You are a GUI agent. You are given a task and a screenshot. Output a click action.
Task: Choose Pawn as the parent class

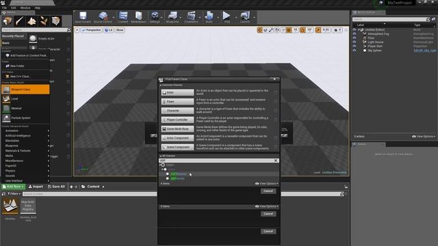pos(177,102)
